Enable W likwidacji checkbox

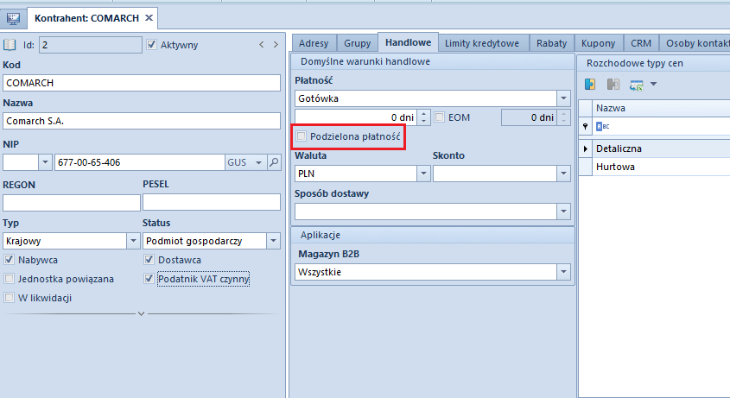[9, 298]
